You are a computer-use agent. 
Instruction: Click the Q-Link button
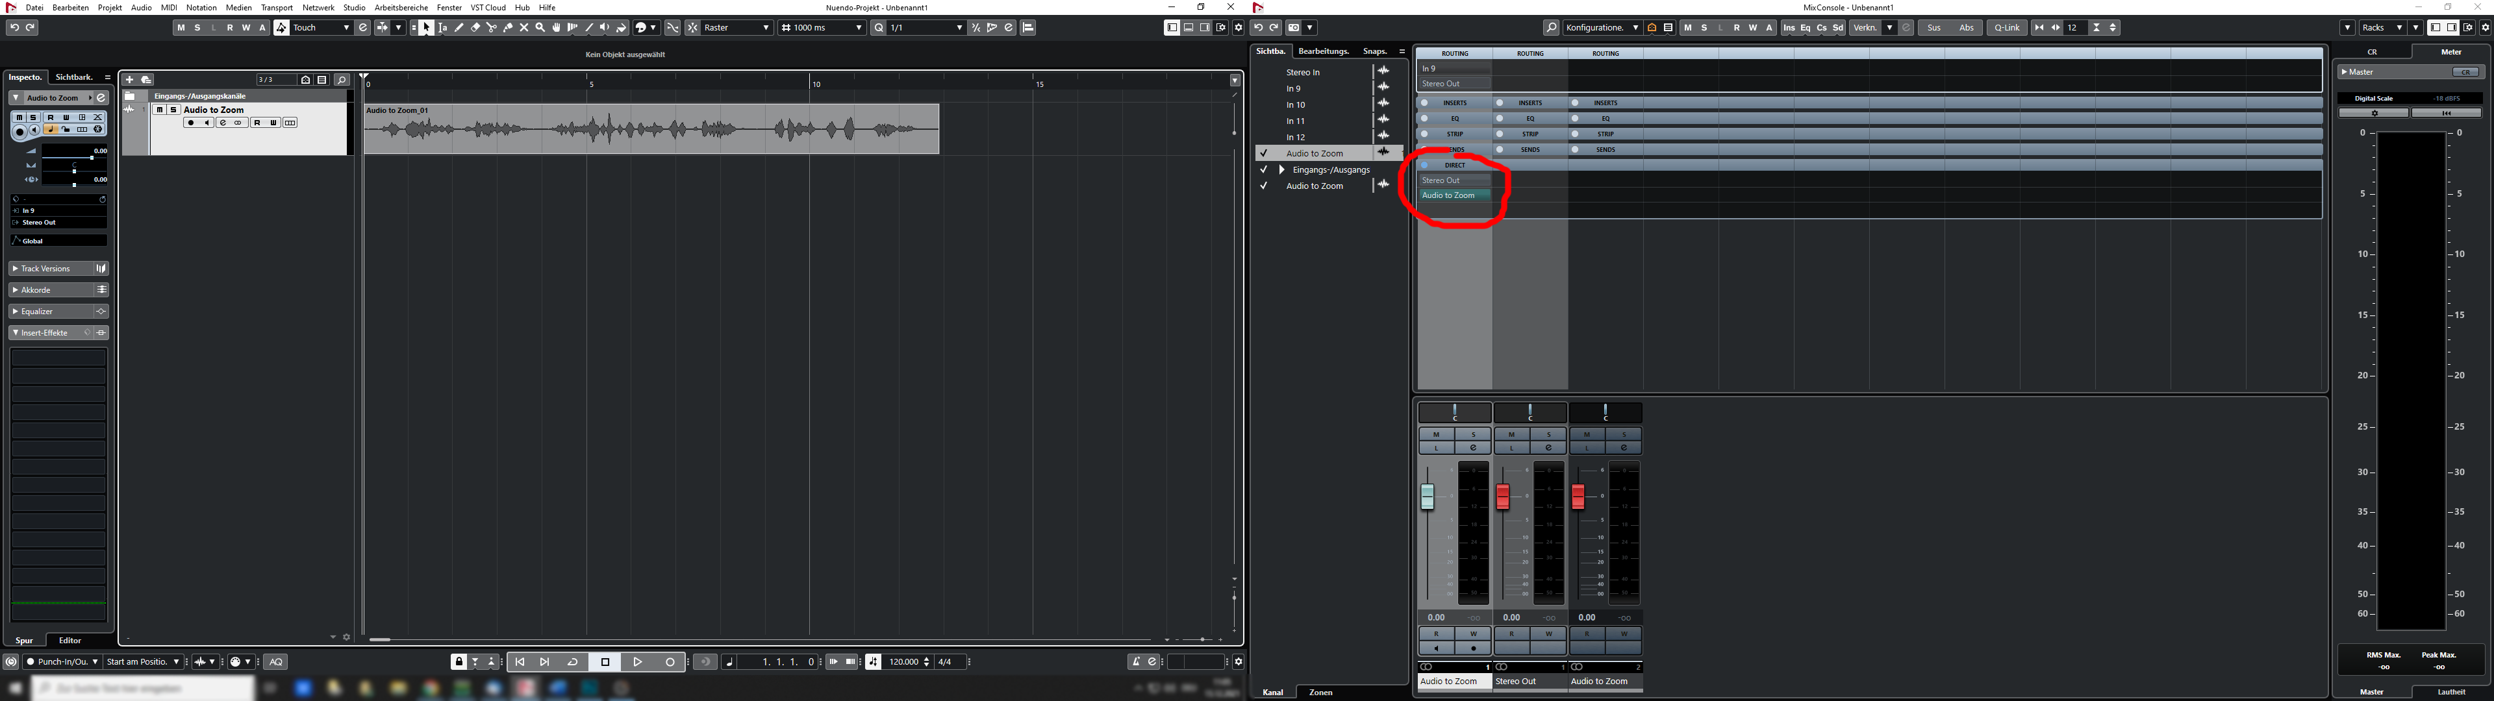[2006, 27]
